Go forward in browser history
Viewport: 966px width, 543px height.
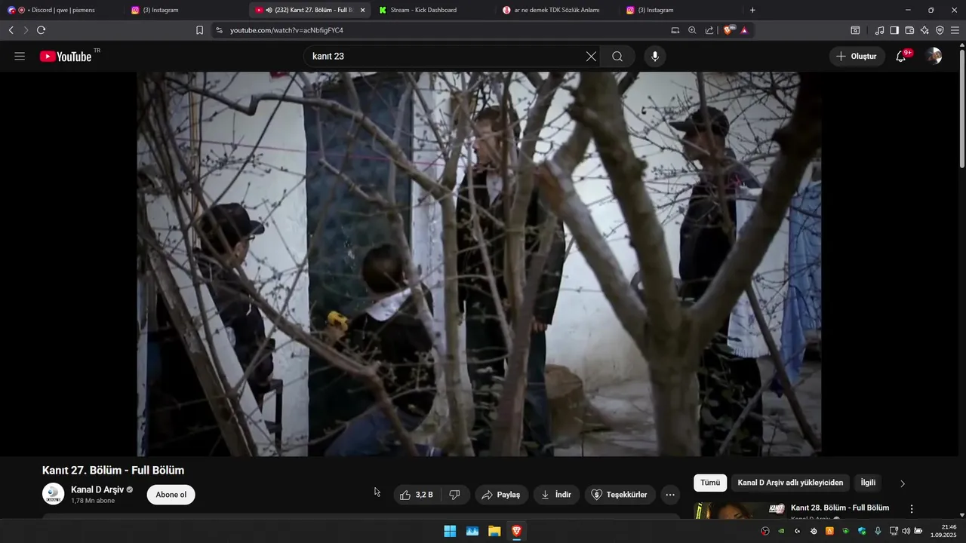pyautogui.click(x=26, y=30)
